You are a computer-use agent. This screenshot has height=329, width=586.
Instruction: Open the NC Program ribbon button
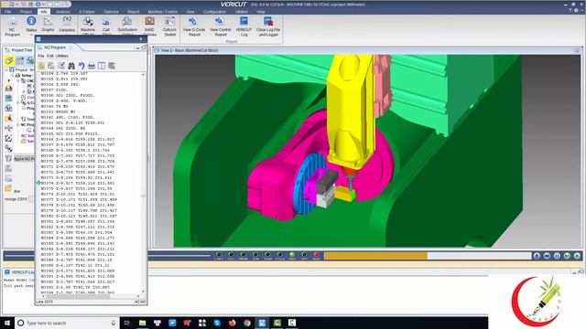coord(12,27)
